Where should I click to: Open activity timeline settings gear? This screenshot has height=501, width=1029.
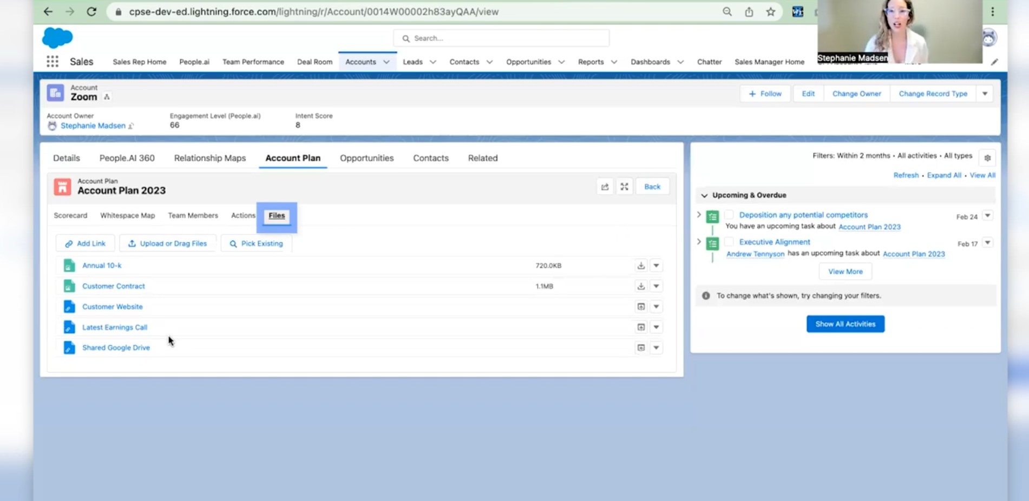coord(987,158)
